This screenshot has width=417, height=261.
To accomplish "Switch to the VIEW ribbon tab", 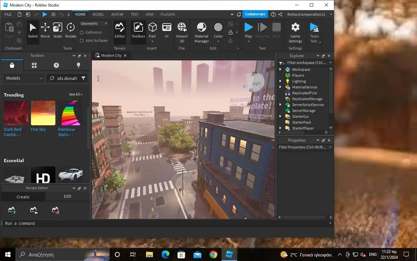I will [150, 14].
